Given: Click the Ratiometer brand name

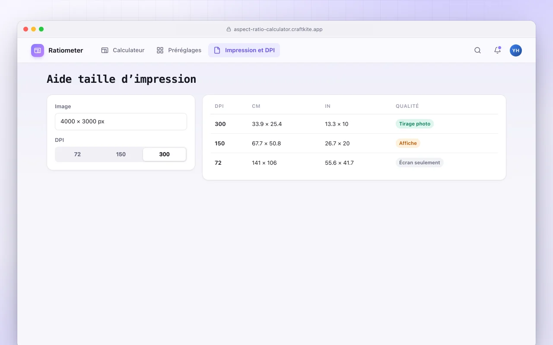Looking at the screenshot, I should [66, 50].
